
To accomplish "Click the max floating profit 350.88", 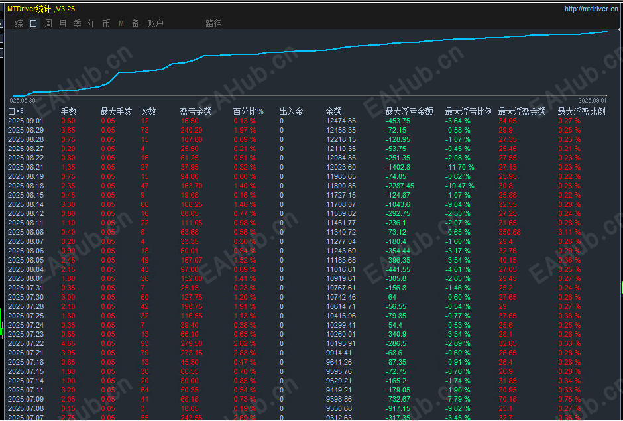I will (x=510, y=232).
